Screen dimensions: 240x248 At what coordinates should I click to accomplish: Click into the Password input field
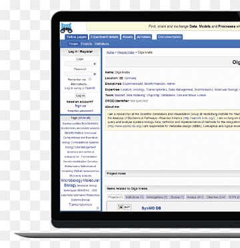pyautogui.click(x=80, y=74)
